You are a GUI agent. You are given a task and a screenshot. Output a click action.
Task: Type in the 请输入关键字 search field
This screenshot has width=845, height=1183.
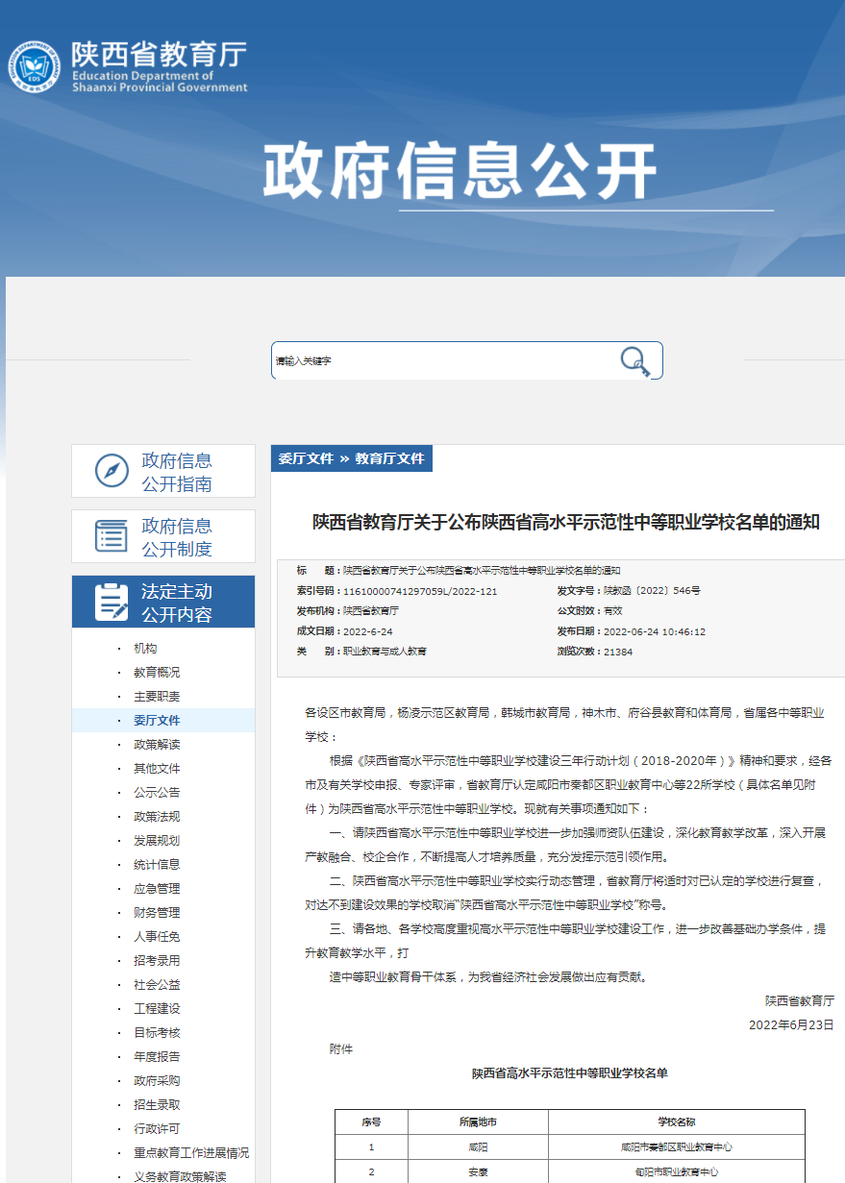[442, 361]
